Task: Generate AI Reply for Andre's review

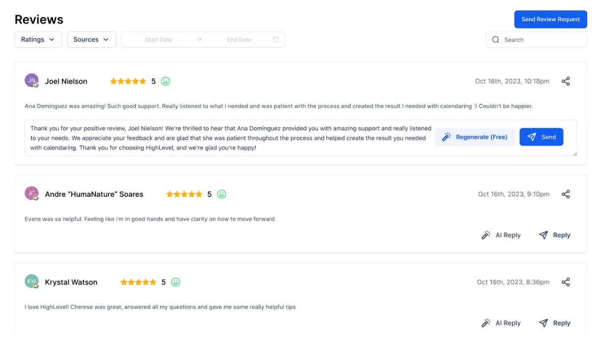Action: coord(501,235)
